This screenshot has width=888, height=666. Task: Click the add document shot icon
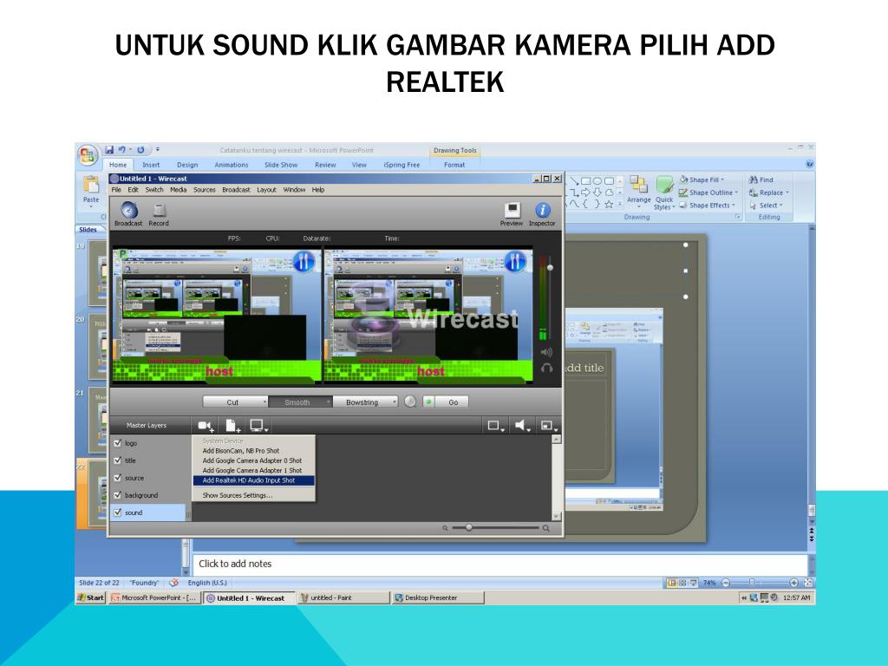click(x=232, y=425)
